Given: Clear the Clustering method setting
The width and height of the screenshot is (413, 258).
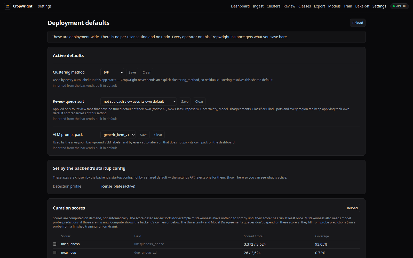Looking at the screenshot, I should point(147,72).
